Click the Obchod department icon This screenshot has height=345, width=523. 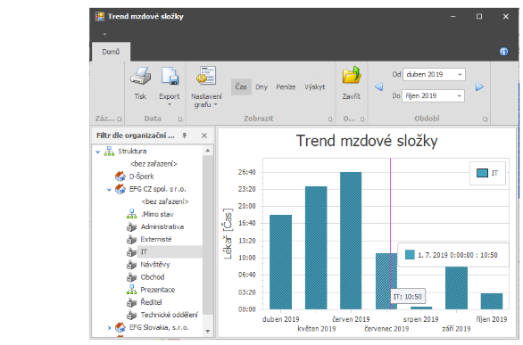[x=132, y=277]
